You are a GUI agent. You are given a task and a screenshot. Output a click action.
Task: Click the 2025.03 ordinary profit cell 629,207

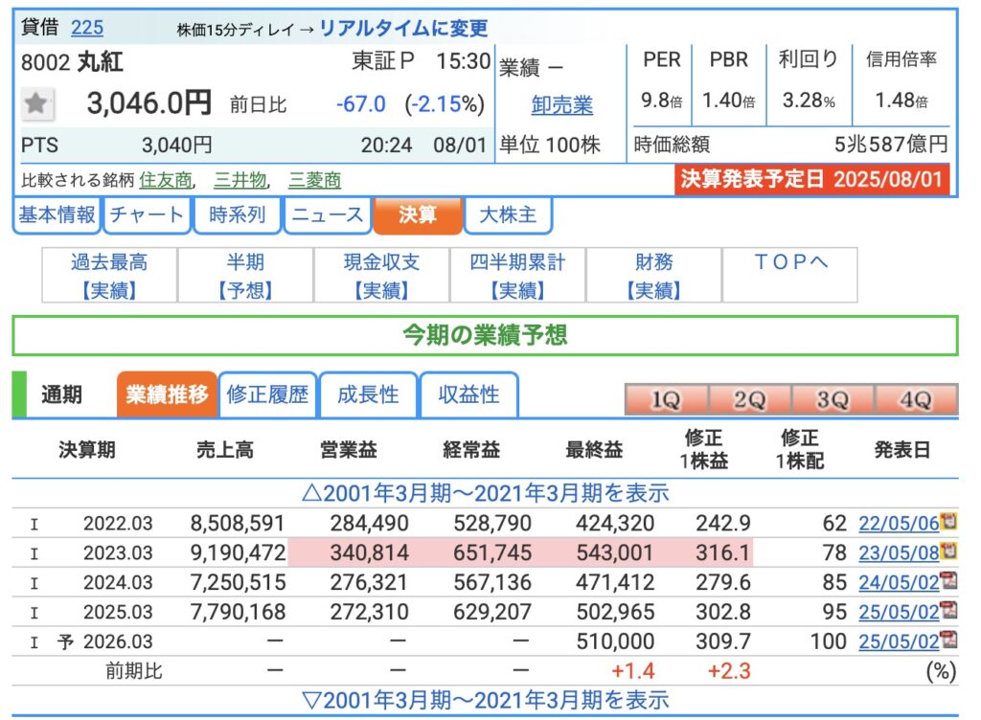[492, 612]
